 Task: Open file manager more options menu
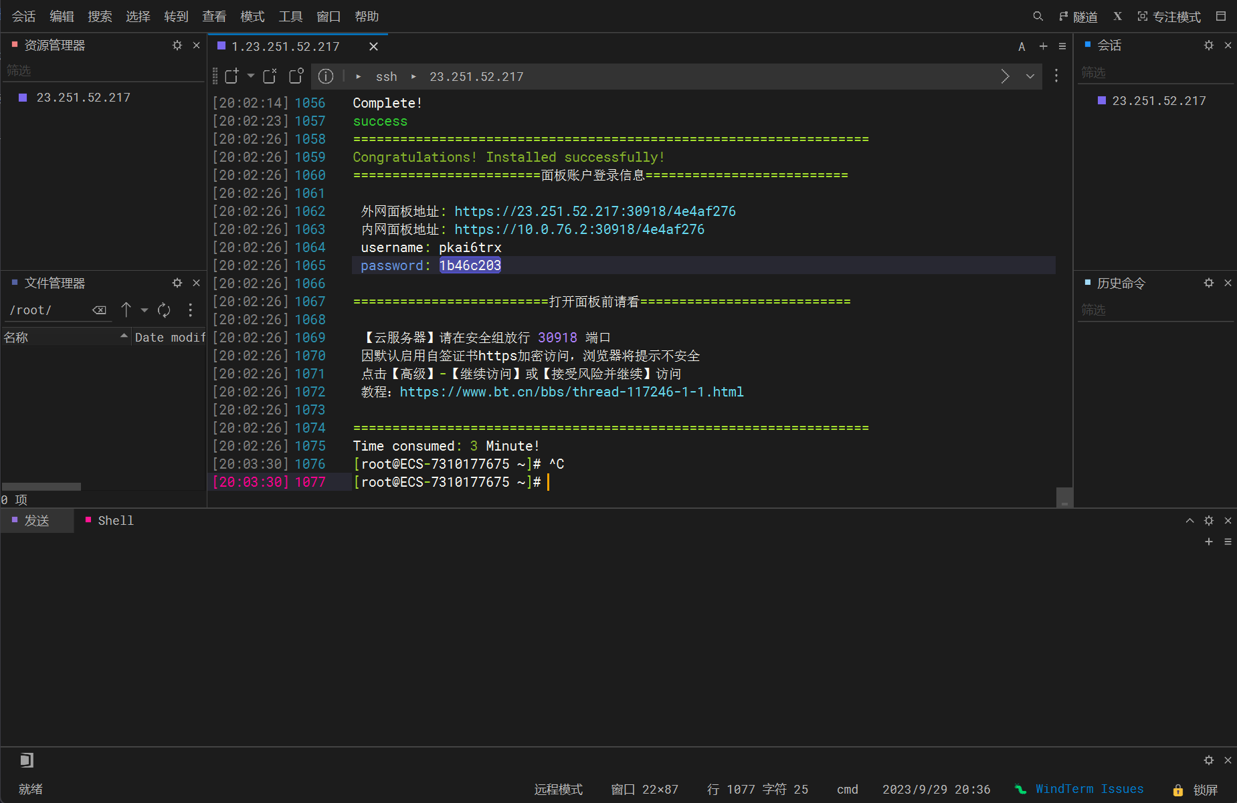pos(191,310)
